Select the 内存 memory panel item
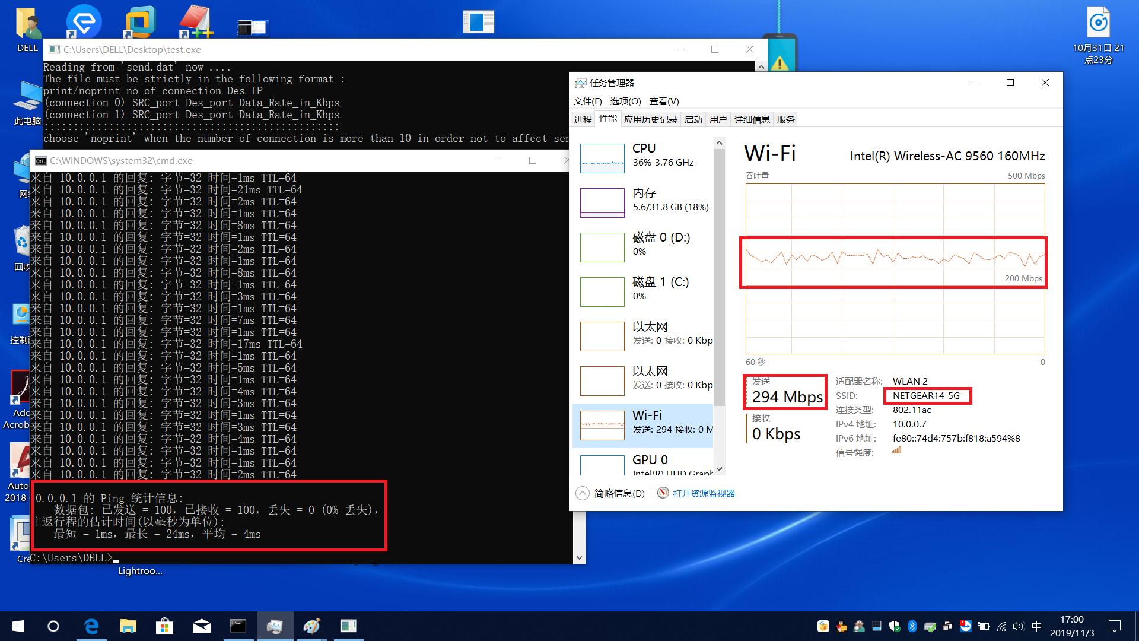 [644, 200]
